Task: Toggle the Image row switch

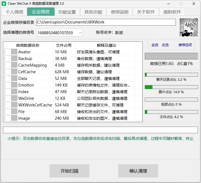Action: coord(11,118)
